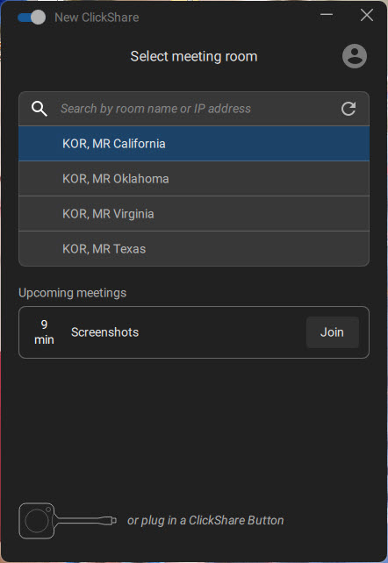Screen dimensions: 388x563
Task: Refresh the meeting room list
Action: click(x=348, y=109)
